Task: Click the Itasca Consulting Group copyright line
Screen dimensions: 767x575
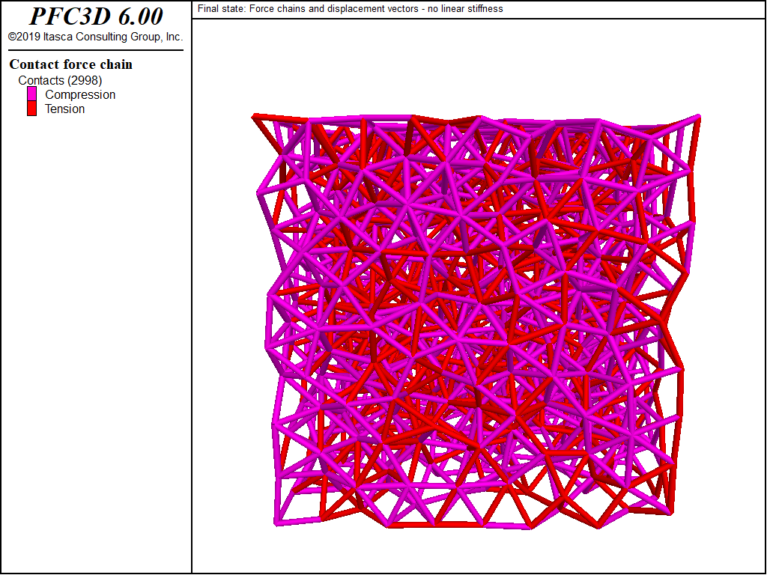Action: click(95, 35)
